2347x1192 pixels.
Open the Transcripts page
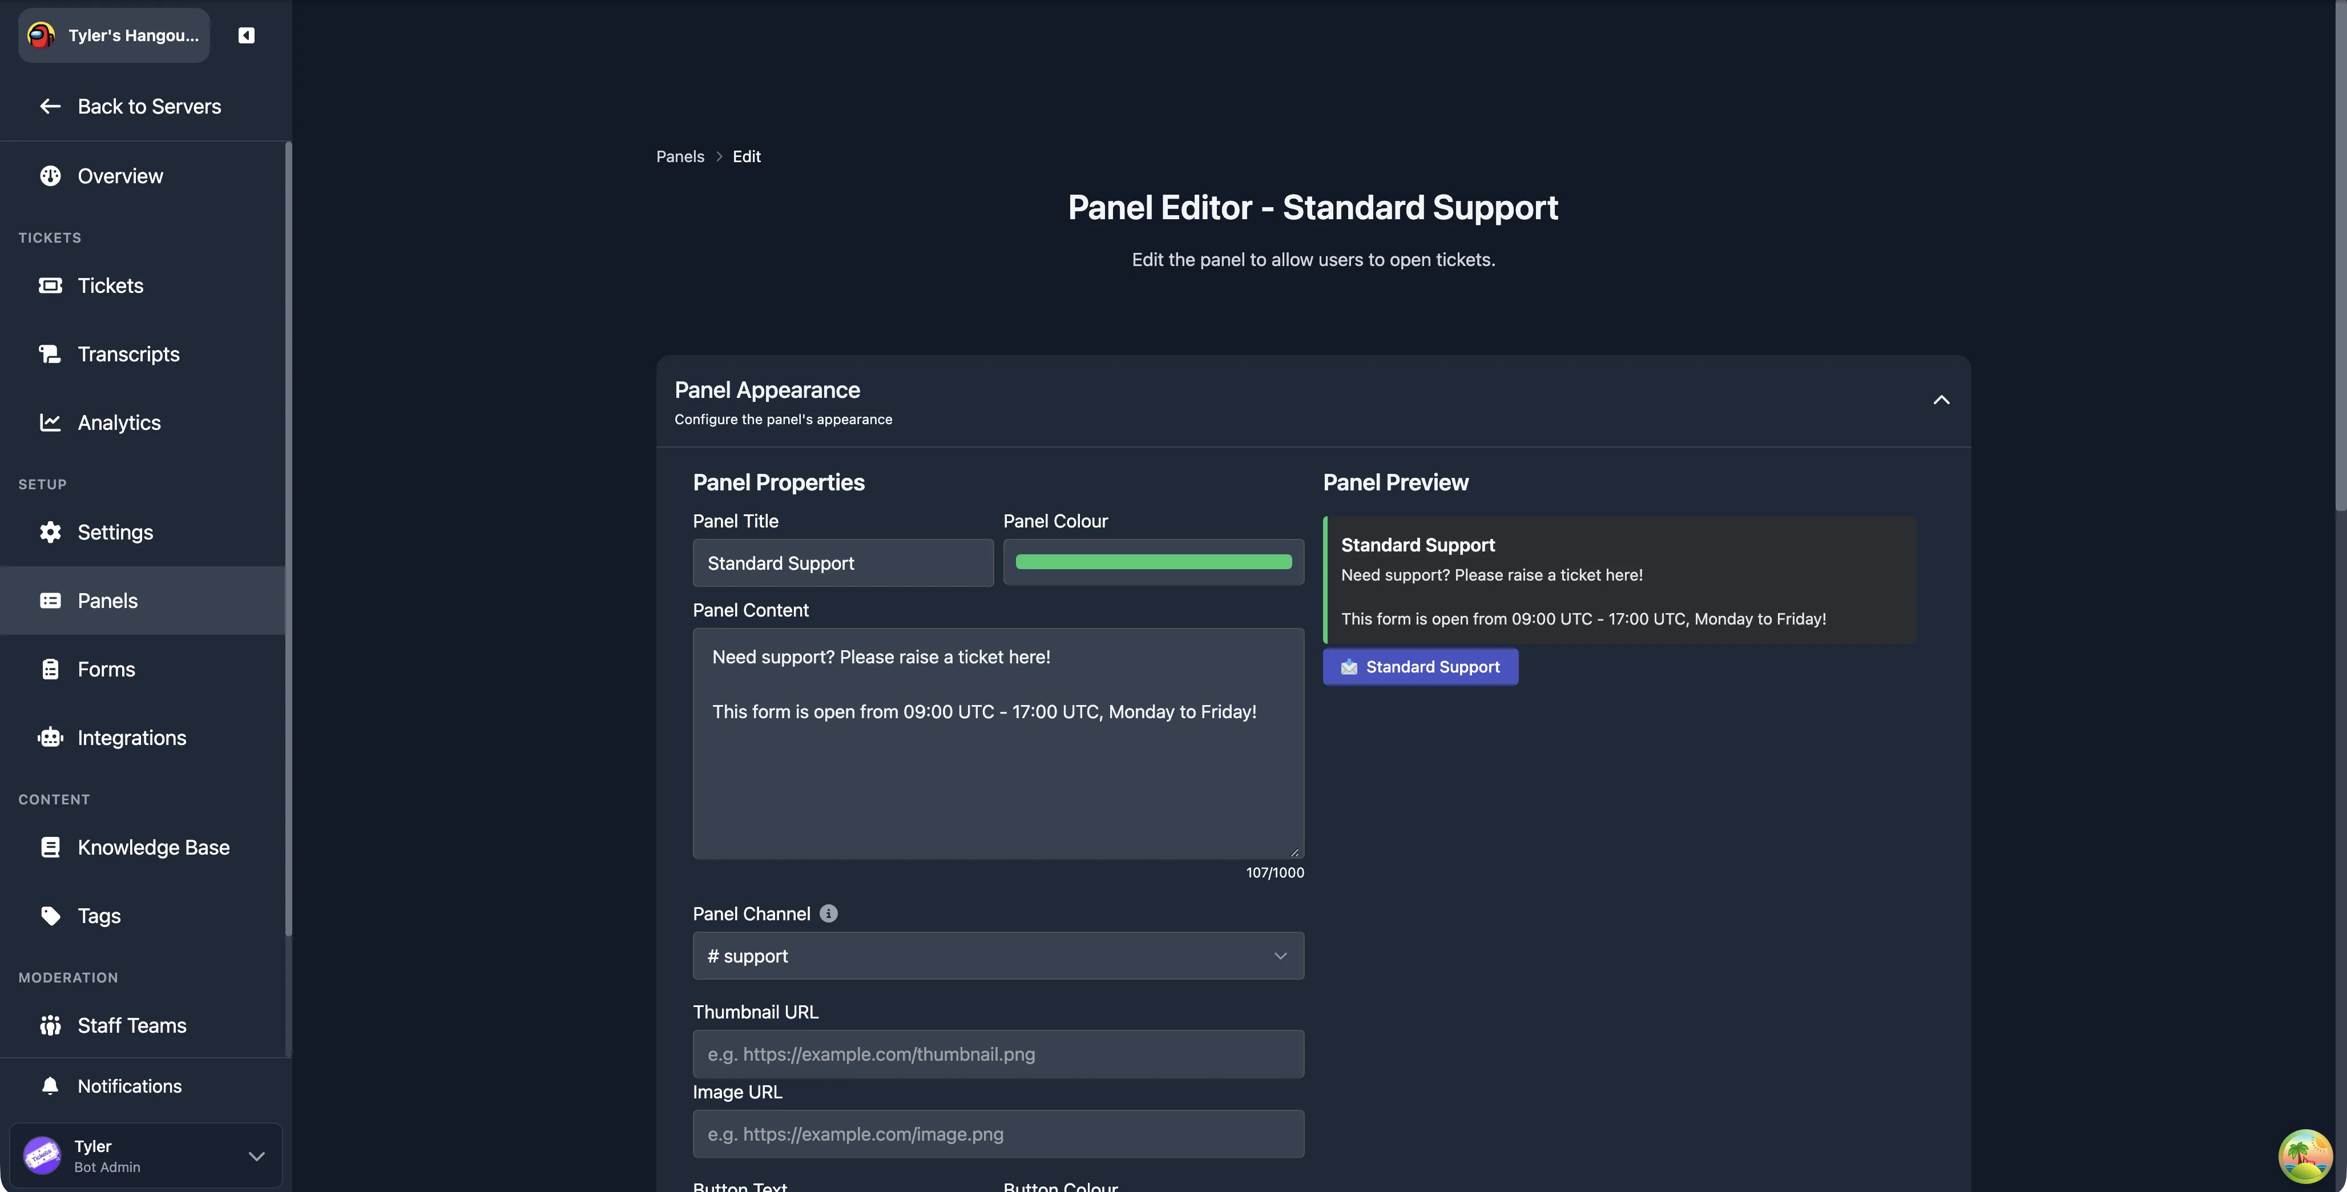(x=143, y=353)
